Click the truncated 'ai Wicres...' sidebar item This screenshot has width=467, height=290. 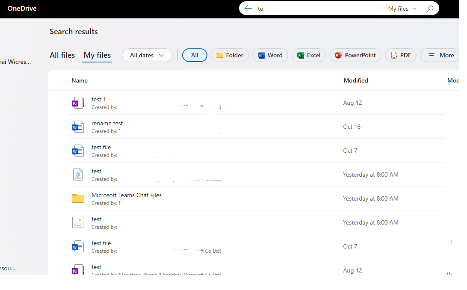coord(15,62)
